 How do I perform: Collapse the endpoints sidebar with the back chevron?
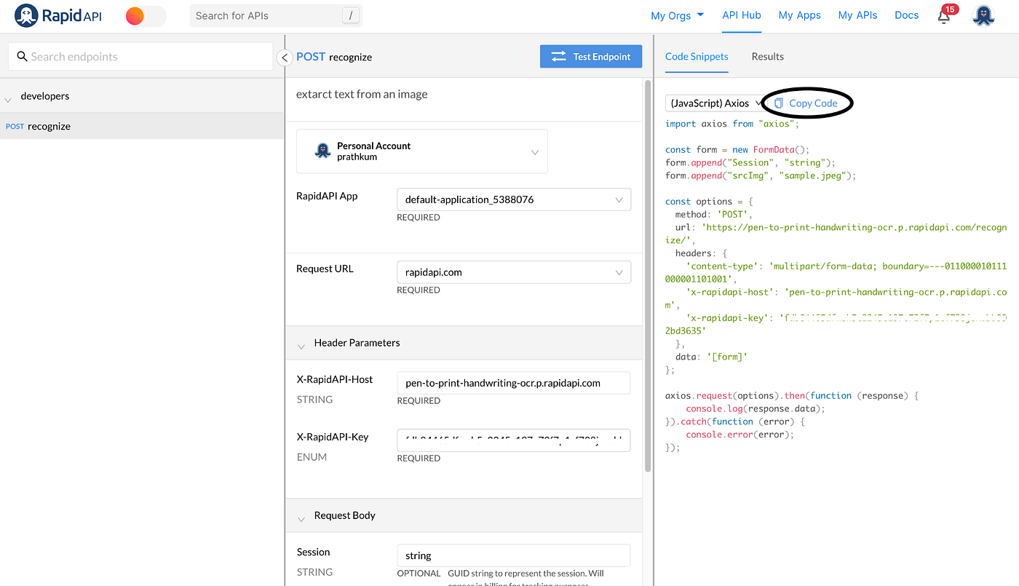click(x=284, y=57)
